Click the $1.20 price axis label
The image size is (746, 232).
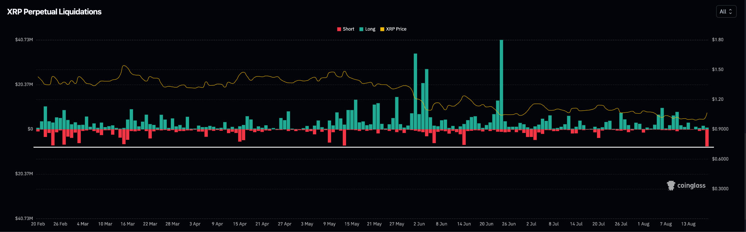pos(718,99)
